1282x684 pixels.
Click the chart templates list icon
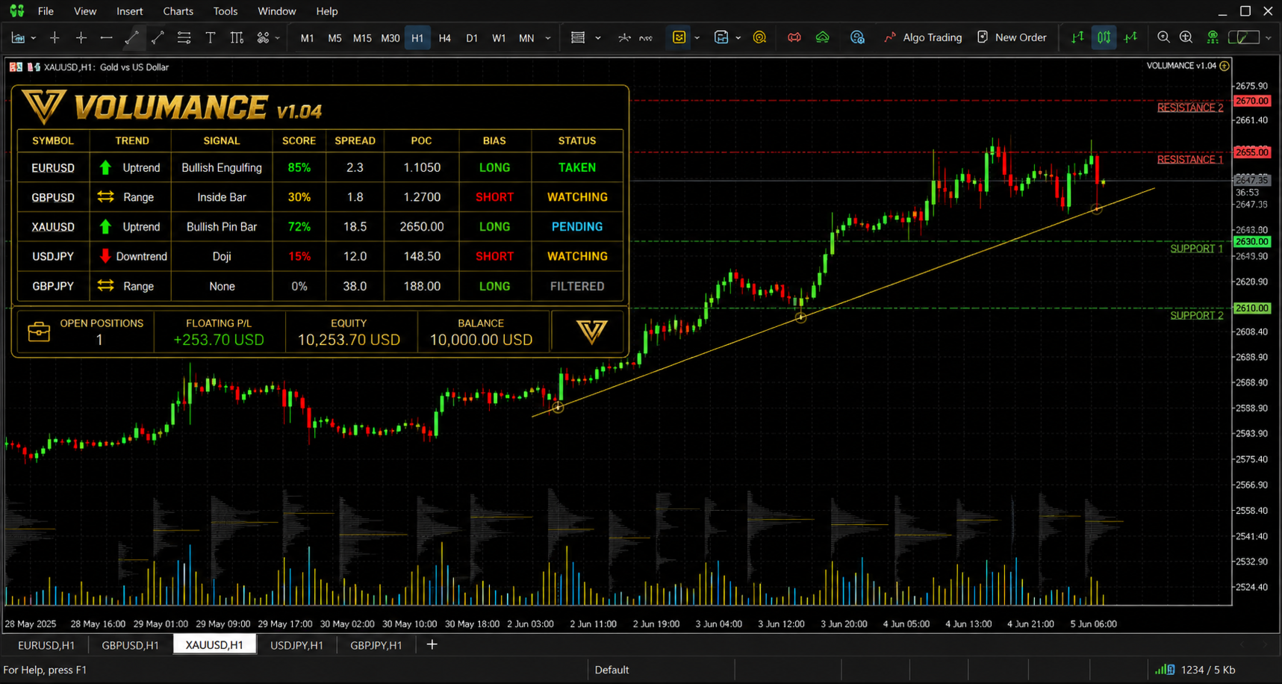(578, 37)
